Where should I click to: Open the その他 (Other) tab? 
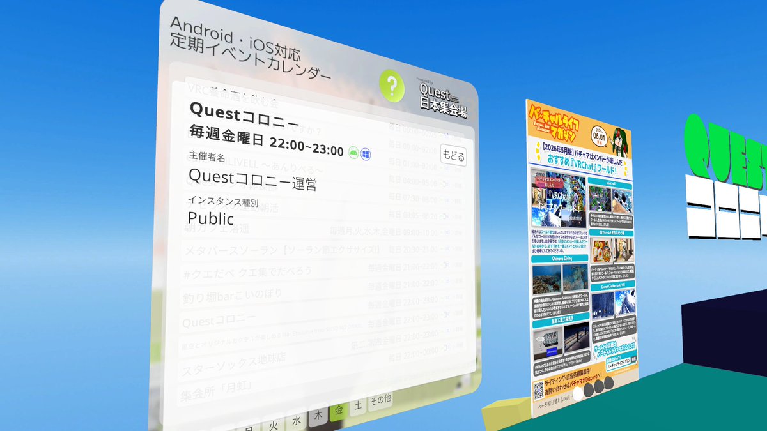[x=380, y=400]
